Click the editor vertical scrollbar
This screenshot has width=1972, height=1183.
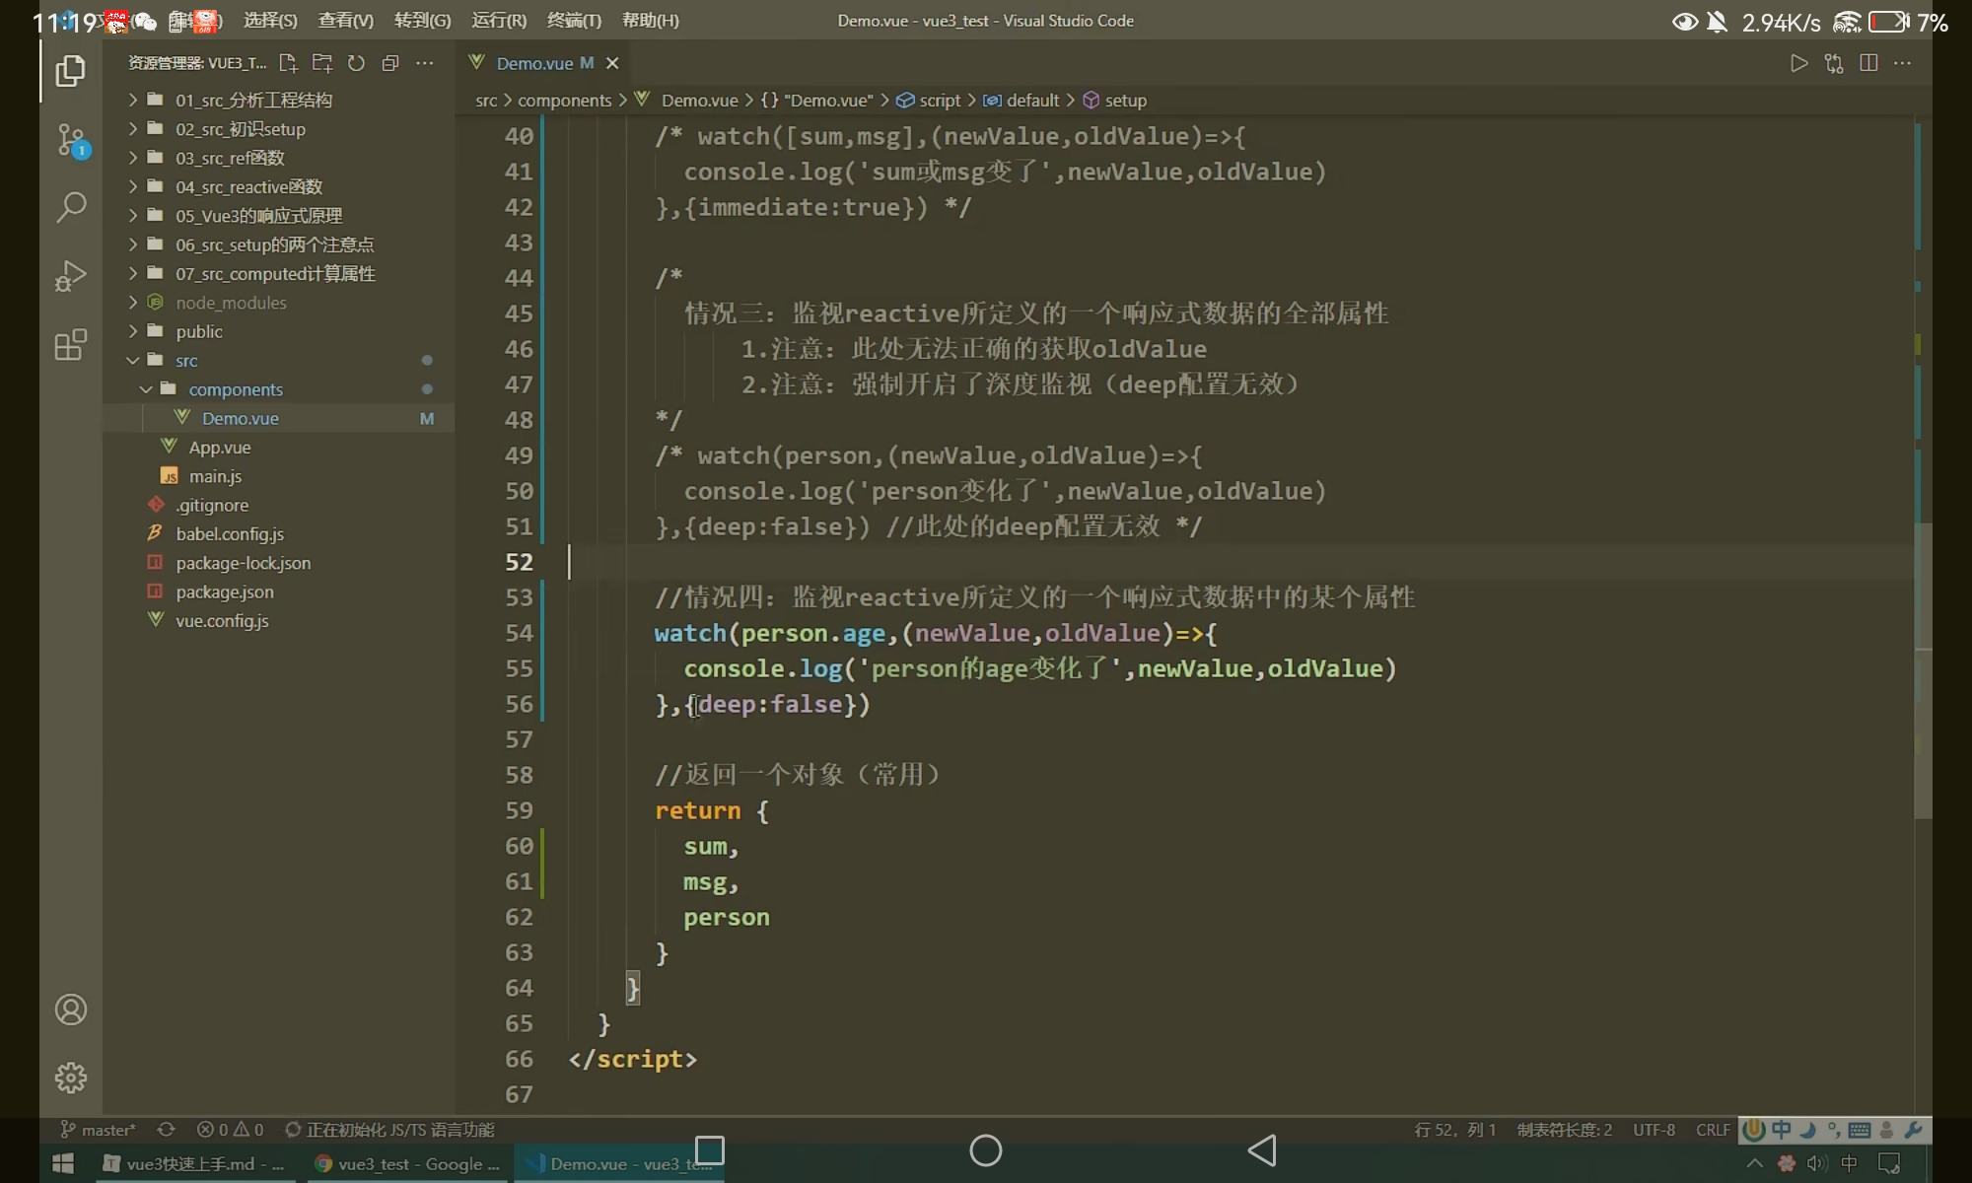coord(1923,670)
